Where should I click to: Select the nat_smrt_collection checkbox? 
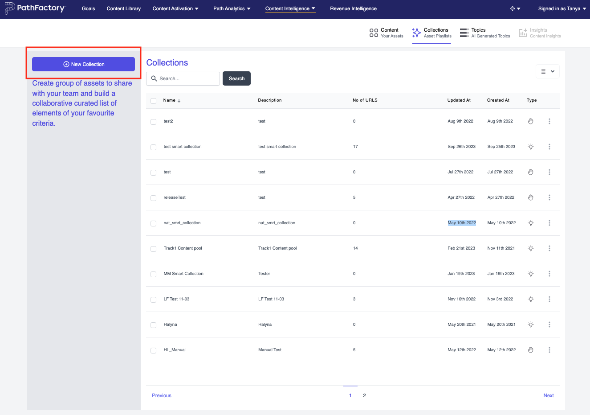click(x=153, y=223)
